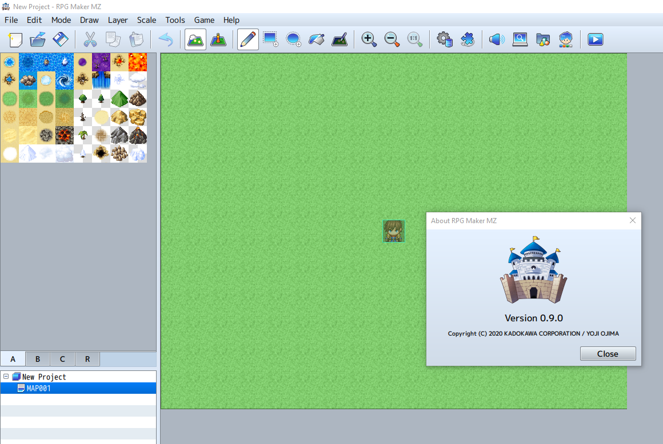The image size is (663, 444).
Task: Open the Tools menu
Action: 175,20
